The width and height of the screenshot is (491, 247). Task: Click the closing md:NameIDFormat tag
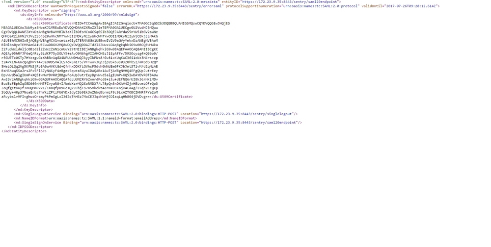[179, 119]
